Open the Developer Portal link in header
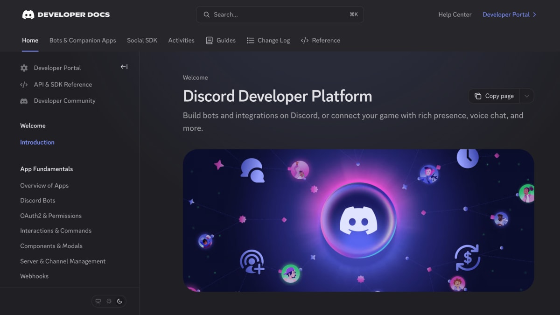Viewport: 560px width, 315px height. coord(510,14)
